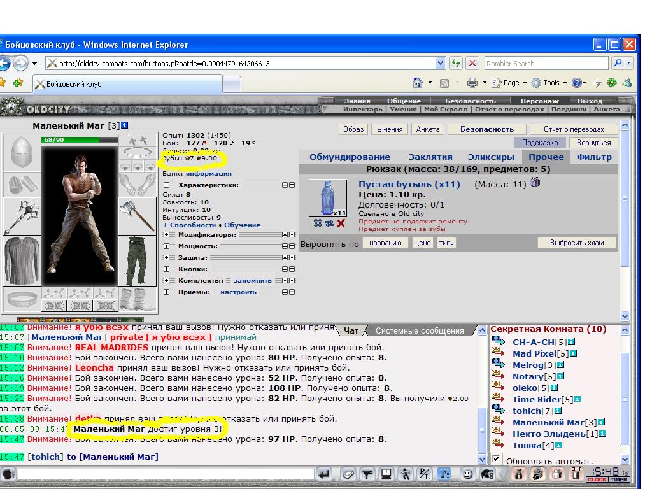Image resolution: width=652 pixels, height=489 pixels.
Task: Open info icon next to Маленький Маг name
Action: (124, 125)
